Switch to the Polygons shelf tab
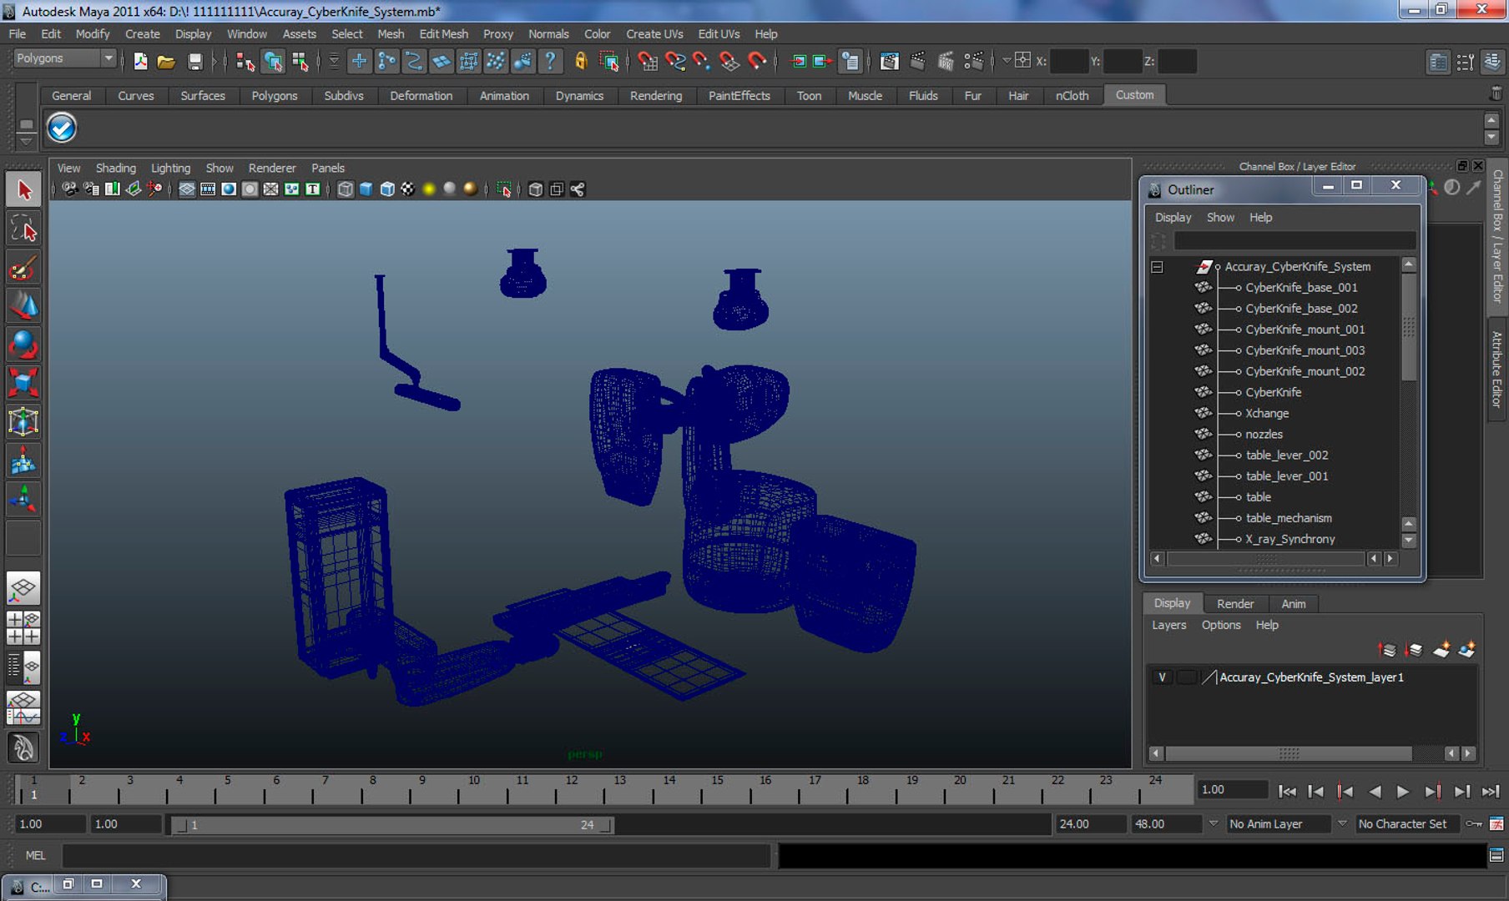The width and height of the screenshot is (1509, 901). pos(275,96)
